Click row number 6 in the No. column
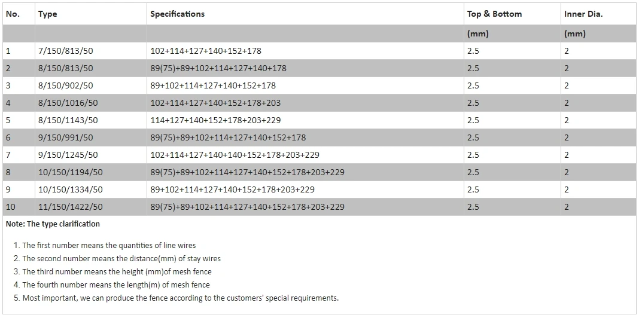Image resolution: width=639 pixels, height=315 pixels. click(8, 137)
